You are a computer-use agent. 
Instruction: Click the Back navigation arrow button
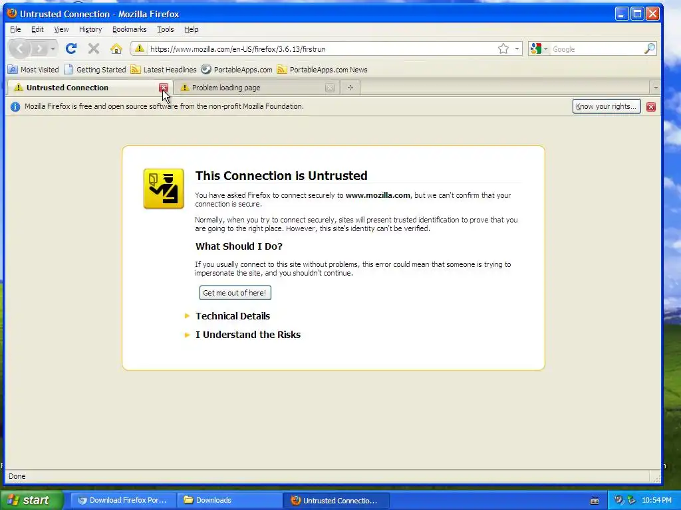[19, 48]
